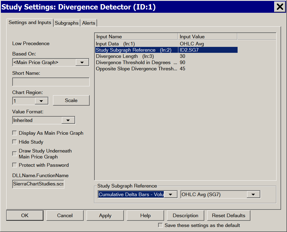Click the OK button
The image size is (287, 232).
click(25, 216)
